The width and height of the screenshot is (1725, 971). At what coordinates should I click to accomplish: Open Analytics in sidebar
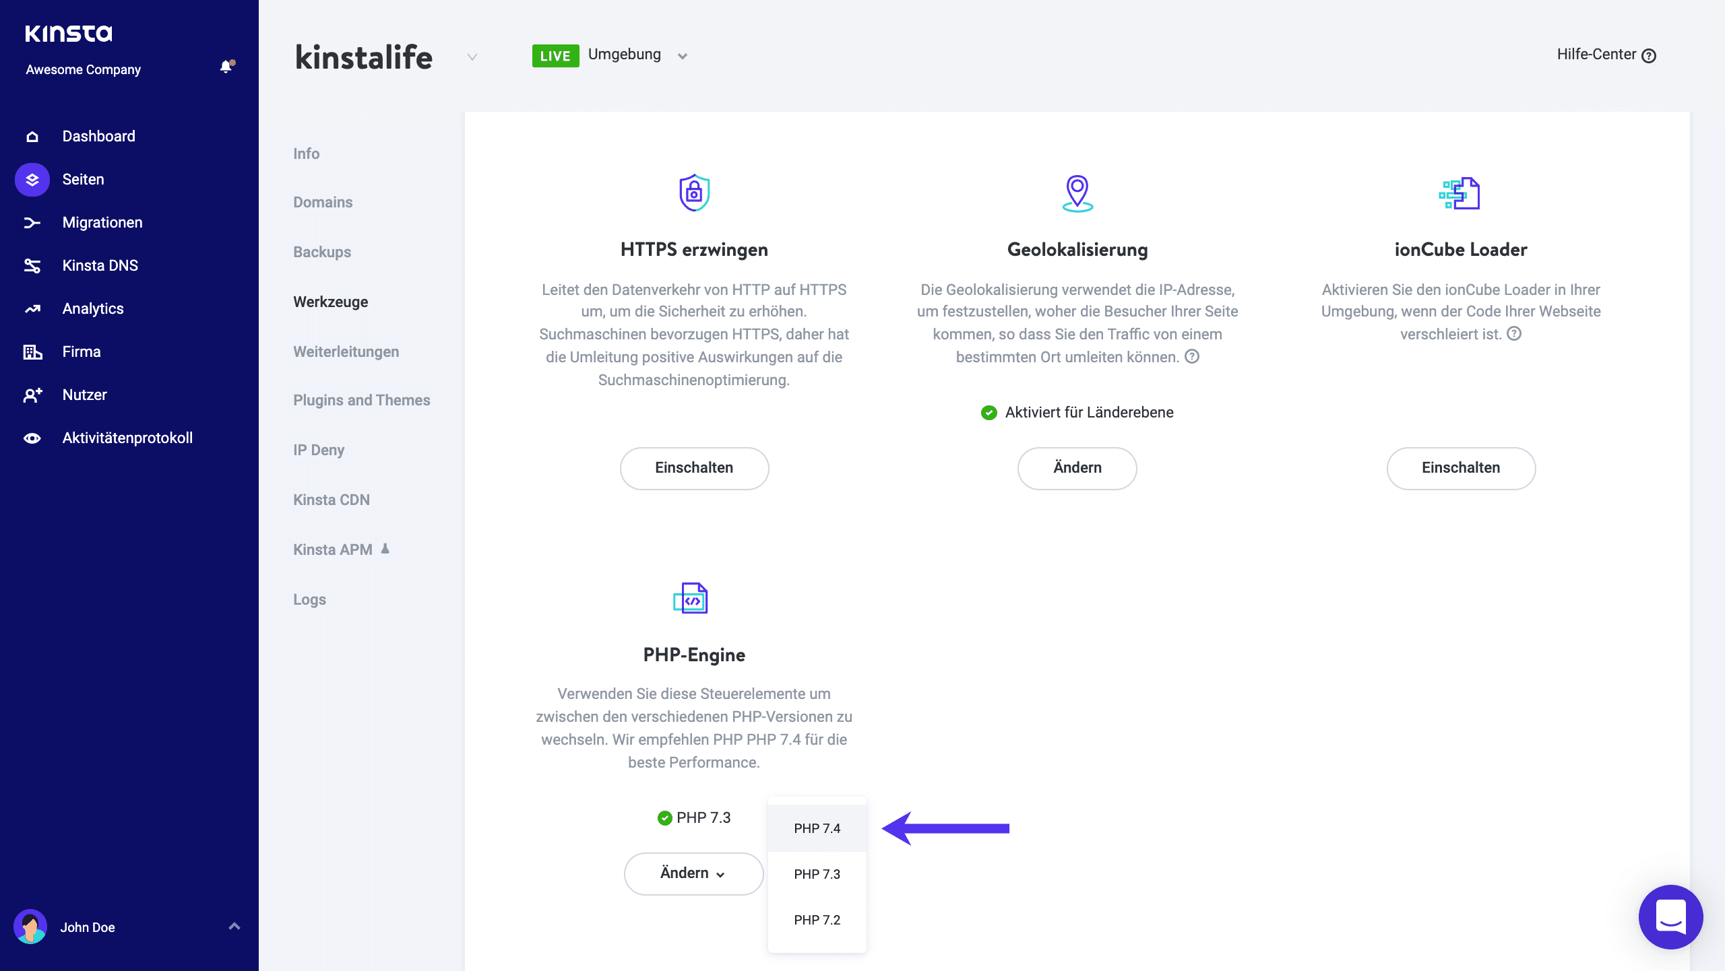pos(93,309)
